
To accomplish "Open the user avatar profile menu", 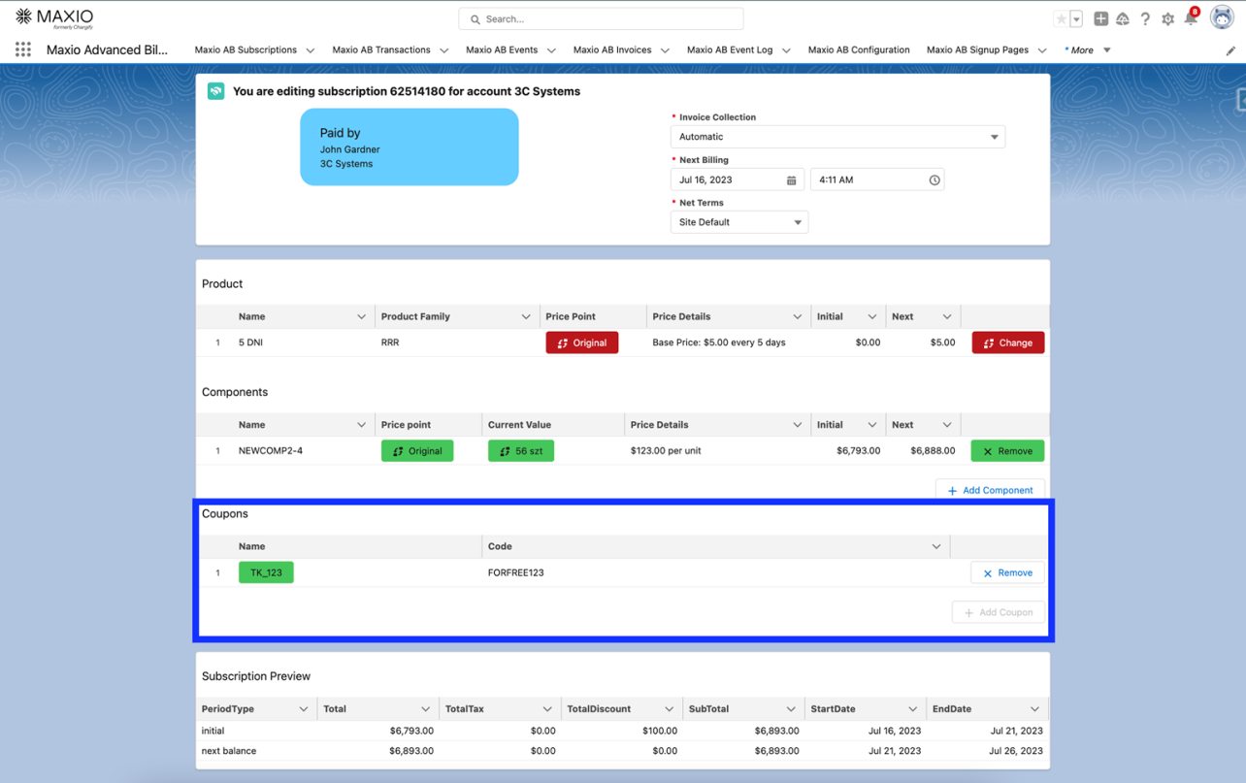I will pyautogui.click(x=1221, y=18).
